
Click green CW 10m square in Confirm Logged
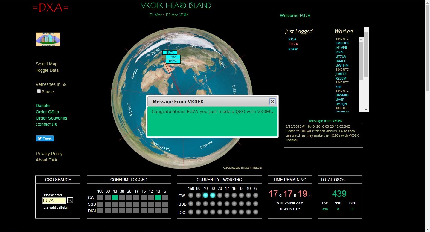click(158, 197)
